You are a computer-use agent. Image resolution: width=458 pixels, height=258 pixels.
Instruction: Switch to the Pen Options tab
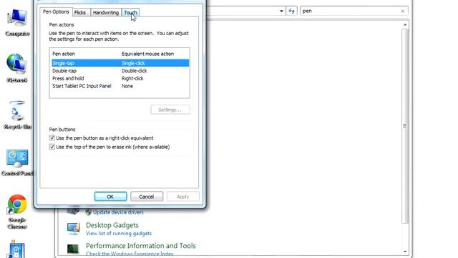pyautogui.click(x=56, y=11)
